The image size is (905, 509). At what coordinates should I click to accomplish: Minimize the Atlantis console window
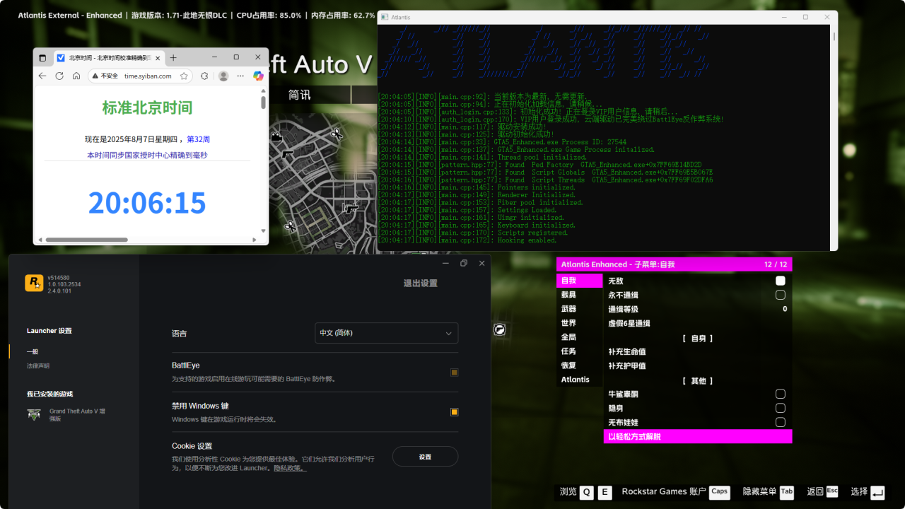click(x=784, y=17)
